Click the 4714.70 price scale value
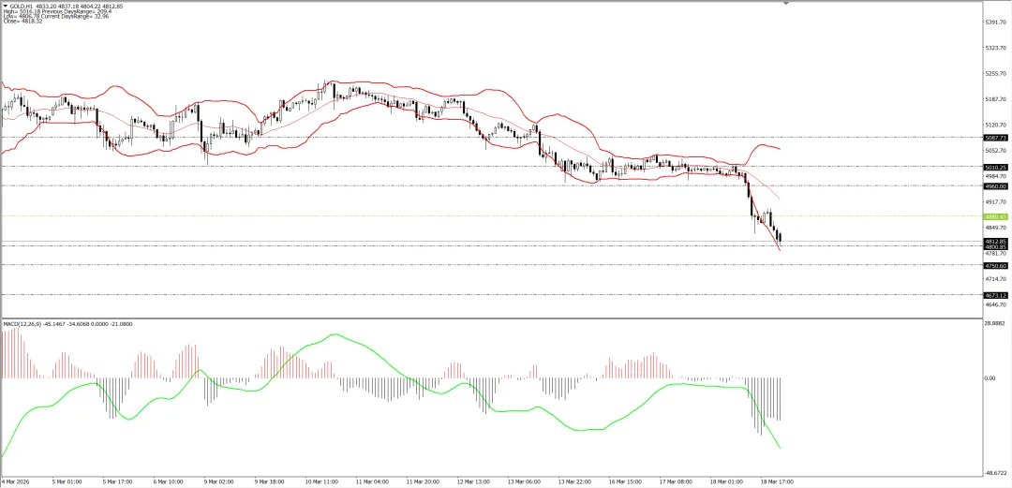Screen dimensions: 1012x488 coord(996,279)
